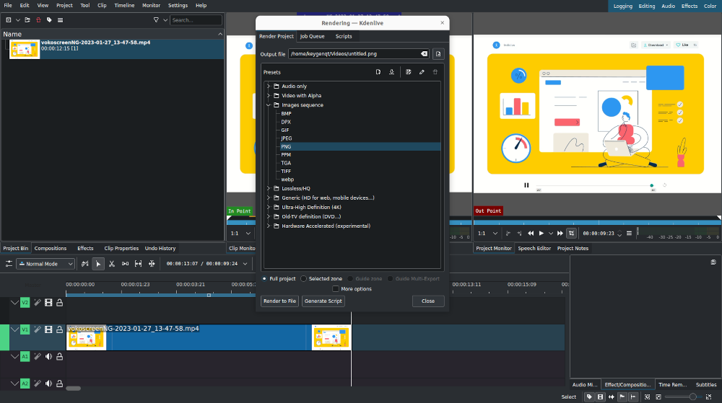Click the Generate Script button
Screen dimensions: 722x403
pos(323,301)
